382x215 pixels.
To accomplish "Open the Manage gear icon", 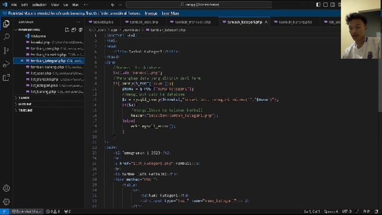I will point(6,202).
